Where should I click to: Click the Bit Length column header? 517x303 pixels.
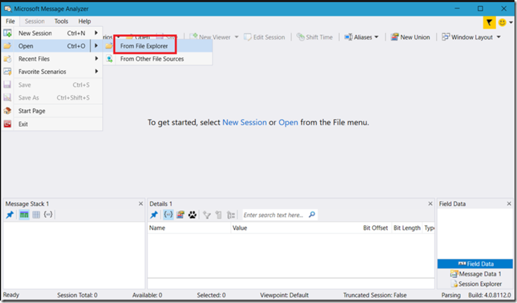click(x=407, y=228)
